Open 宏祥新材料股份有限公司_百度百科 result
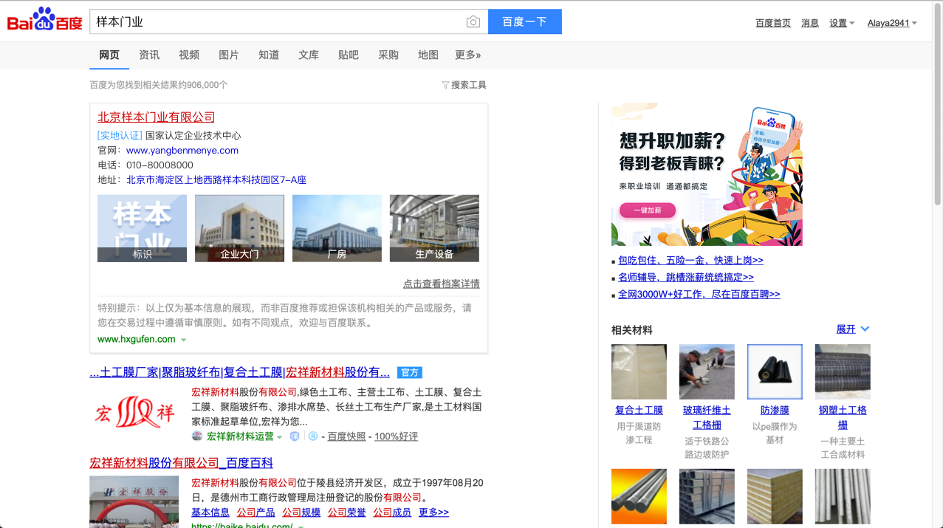The height and width of the screenshot is (528, 943). click(182, 463)
